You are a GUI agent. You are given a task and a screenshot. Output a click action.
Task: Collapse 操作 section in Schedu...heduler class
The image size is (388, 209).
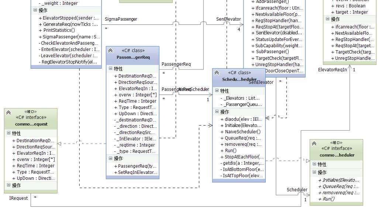(217, 112)
